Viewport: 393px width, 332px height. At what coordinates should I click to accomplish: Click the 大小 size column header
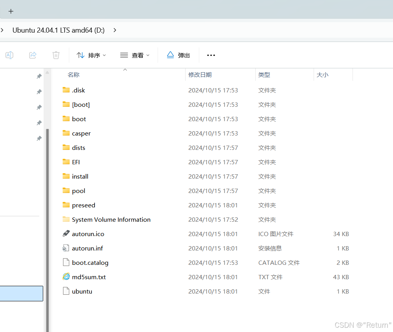pos(322,75)
